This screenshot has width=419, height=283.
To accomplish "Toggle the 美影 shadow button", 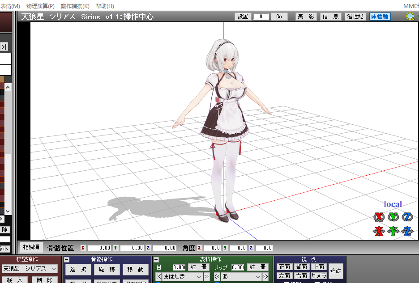I will [x=306, y=17].
